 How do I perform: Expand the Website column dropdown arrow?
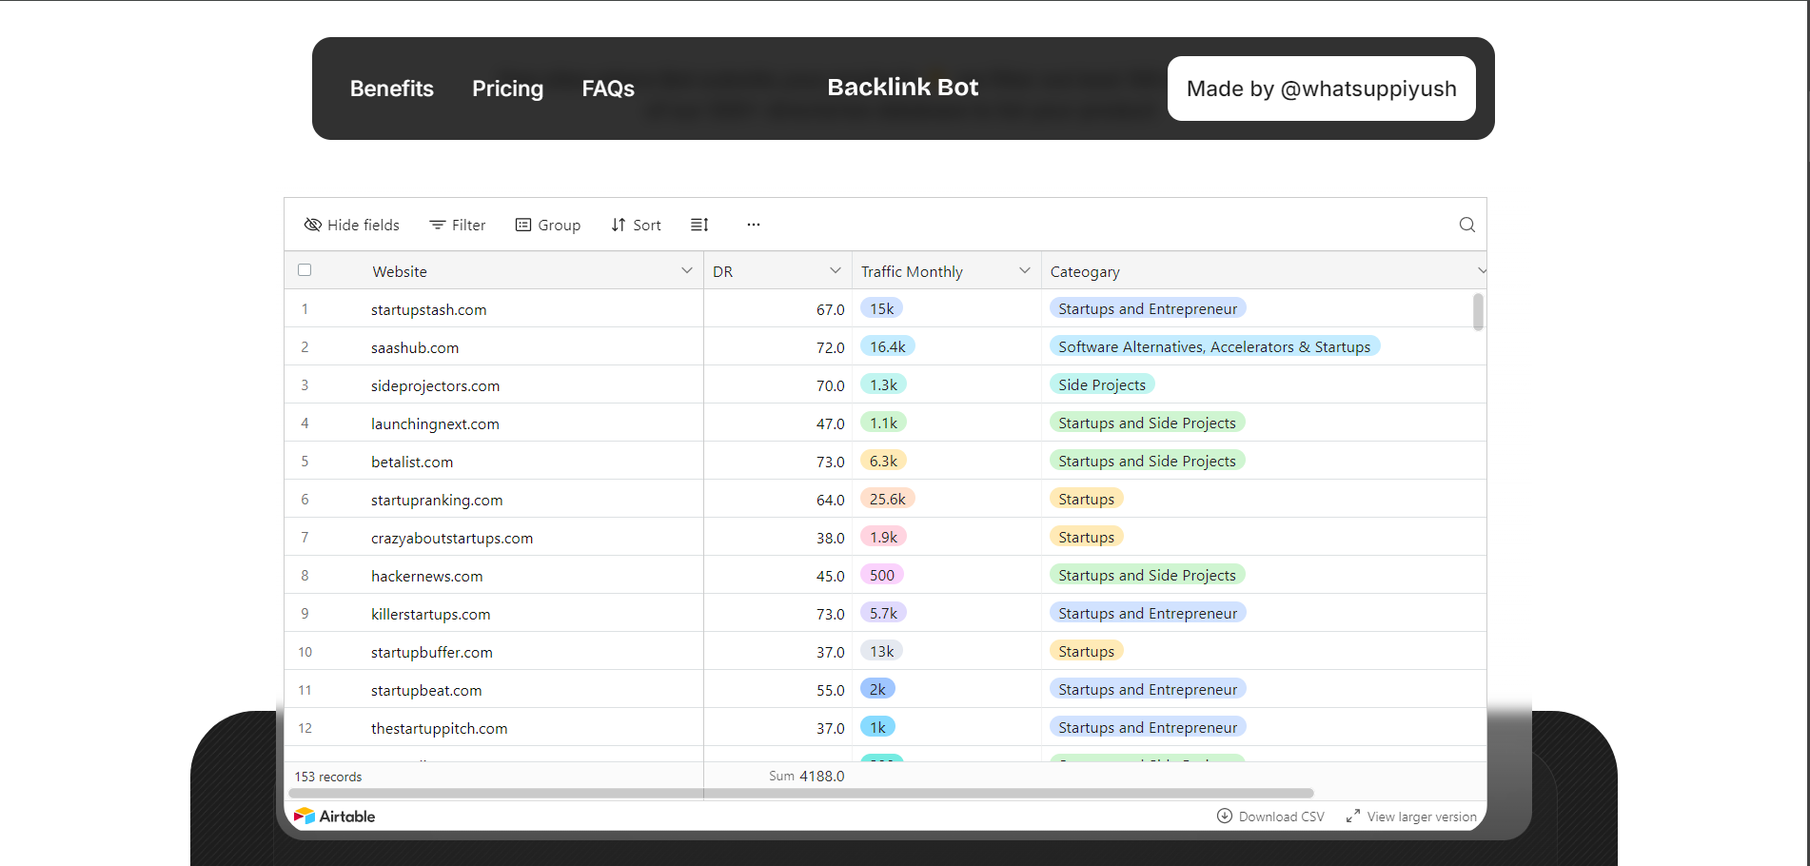(686, 271)
